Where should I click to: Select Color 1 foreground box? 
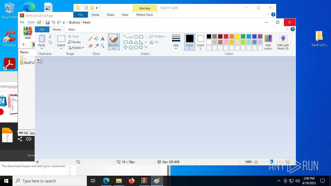[x=190, y=42]
